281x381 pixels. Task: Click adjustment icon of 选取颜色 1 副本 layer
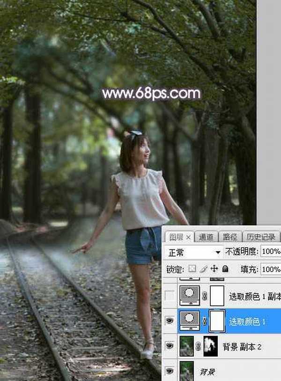(190, 295)
